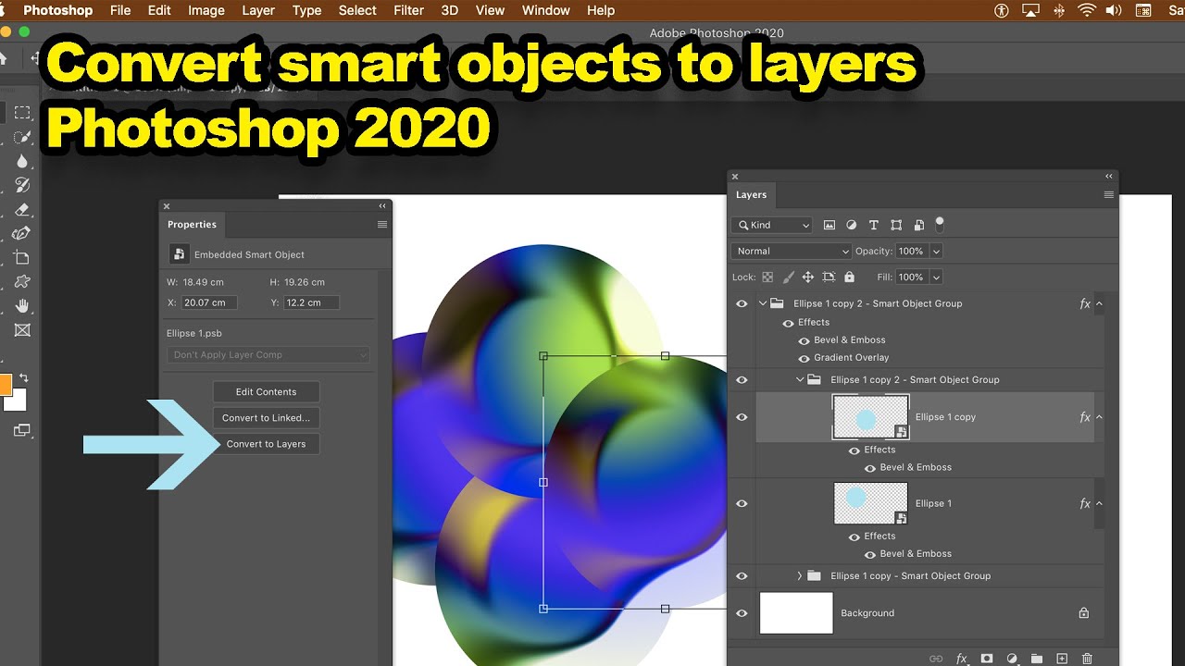Toggle lock image pixels brush icon
1185x666 pixels.
coord(788,277)
